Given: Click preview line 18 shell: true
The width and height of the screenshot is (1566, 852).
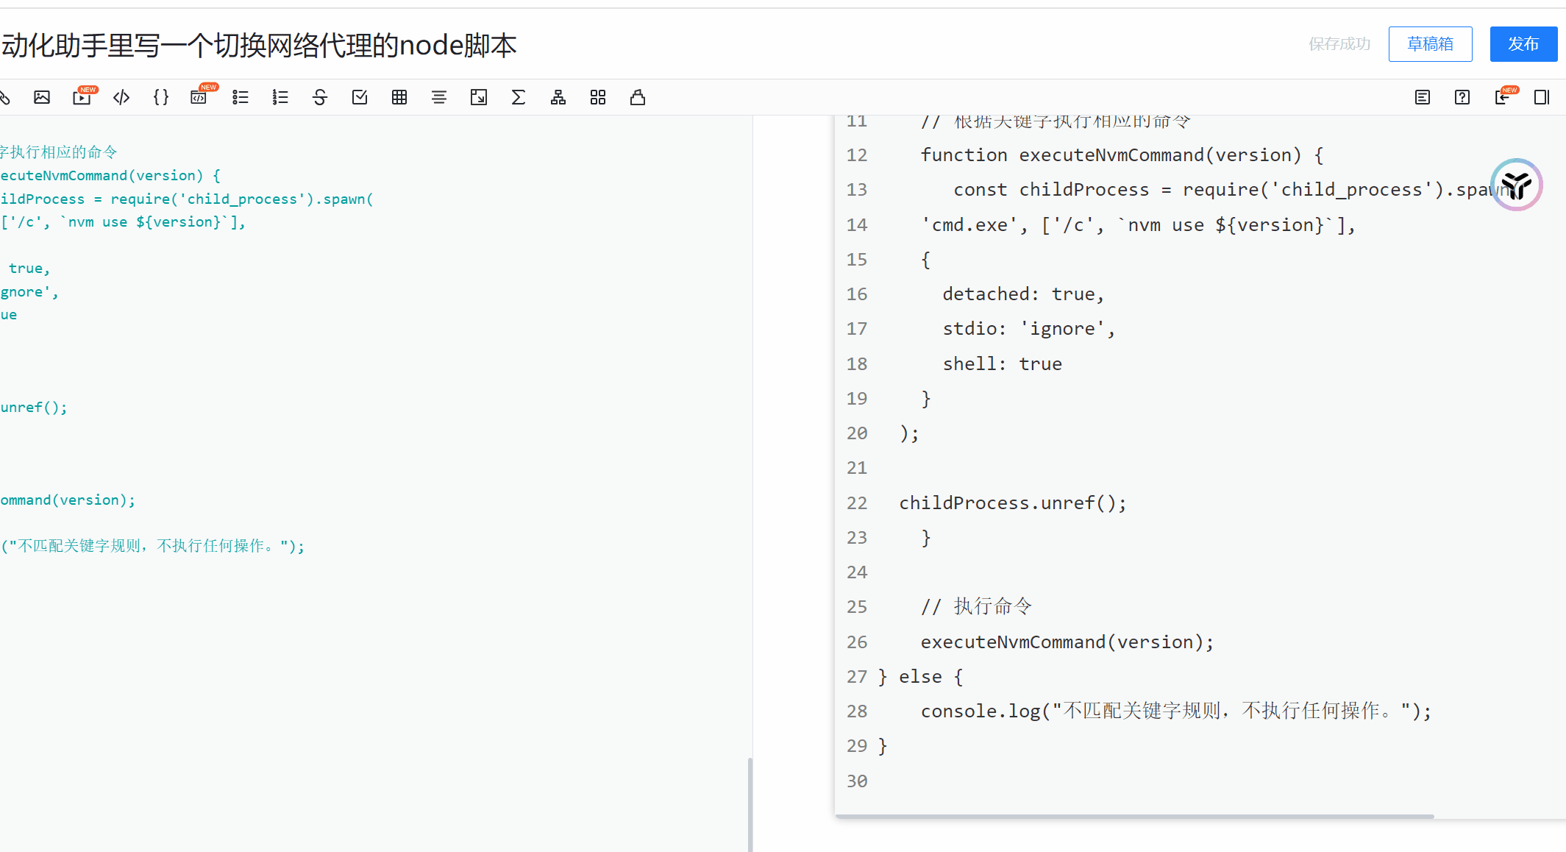Looking at the screenshot, I should [x=1002, y=364].
